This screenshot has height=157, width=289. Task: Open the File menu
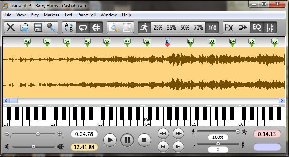pyautogui.click(x=8, y=15)
